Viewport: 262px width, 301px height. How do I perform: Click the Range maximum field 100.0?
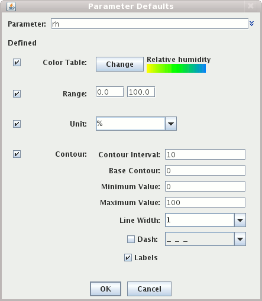click(x=141, y=92)
